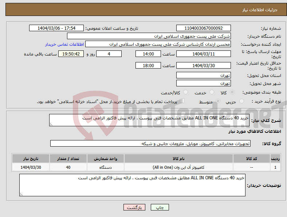Click the توضیحات خریدار buyer notes textarea
This screenshot has width=287, height=217.
click(132, 185)
